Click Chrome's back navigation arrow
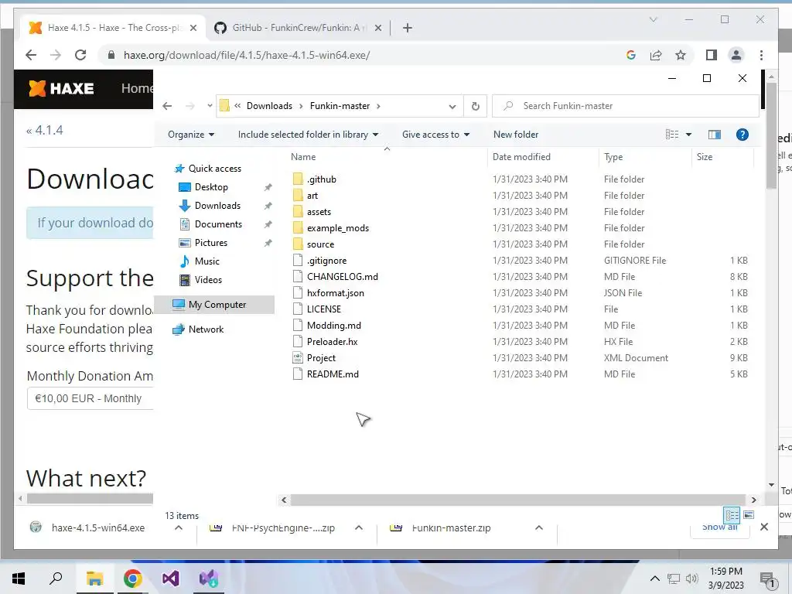792x594 pixels. tap(31, 55)
